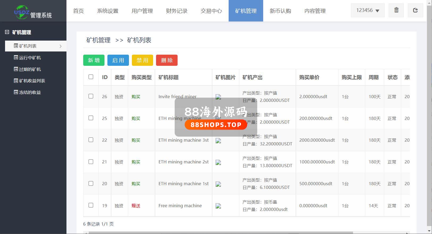This screenshot has height=234, width=432.
Task: Check the checkbox for miner ID 26
Action: [x=91, y=96]
